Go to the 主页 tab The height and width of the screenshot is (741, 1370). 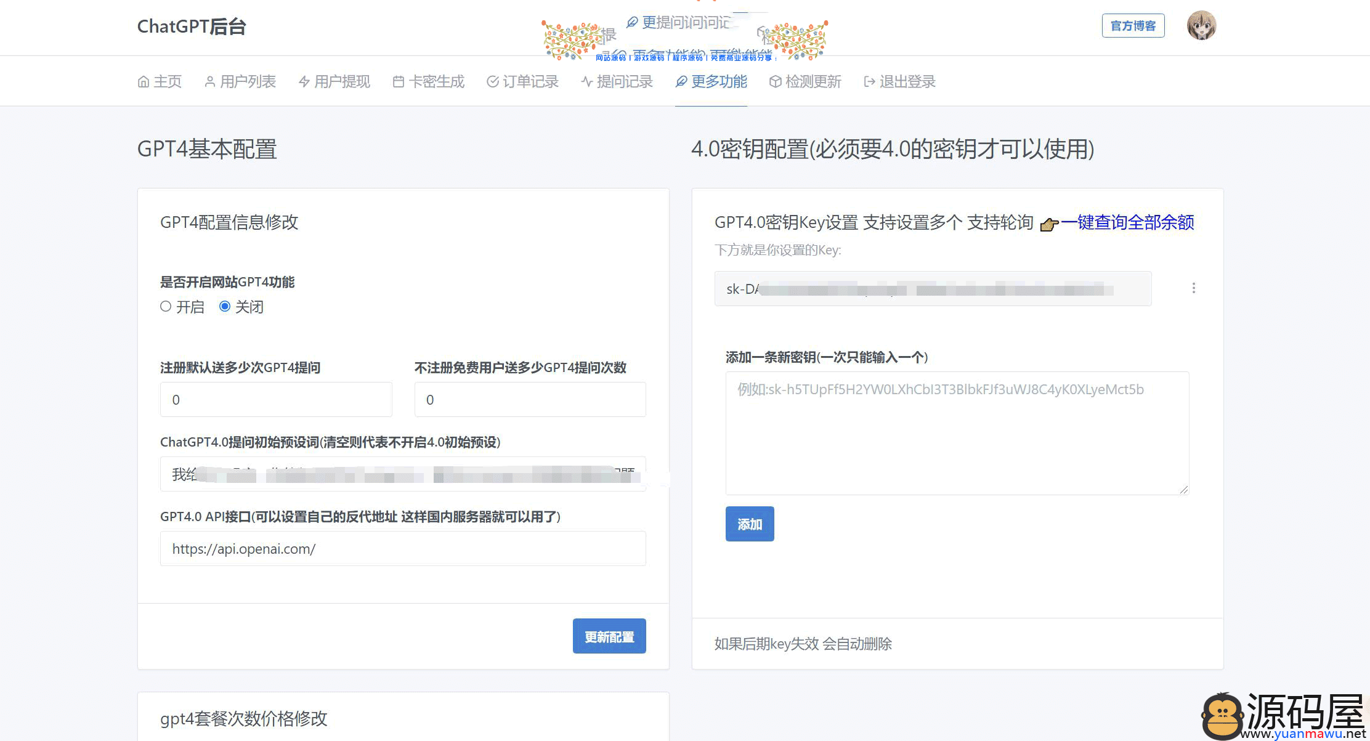click(x=160, y=81)
